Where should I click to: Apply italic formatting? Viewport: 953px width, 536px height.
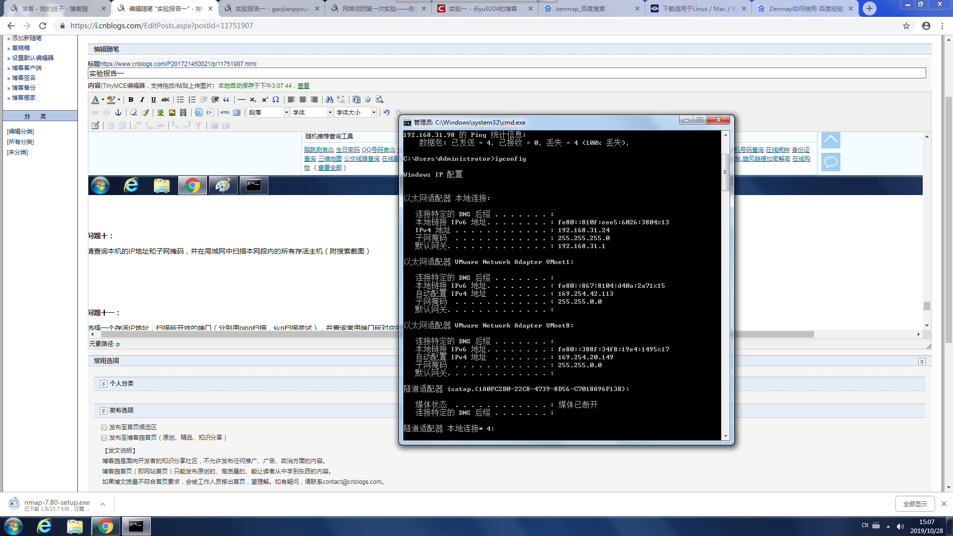point(142,99)
